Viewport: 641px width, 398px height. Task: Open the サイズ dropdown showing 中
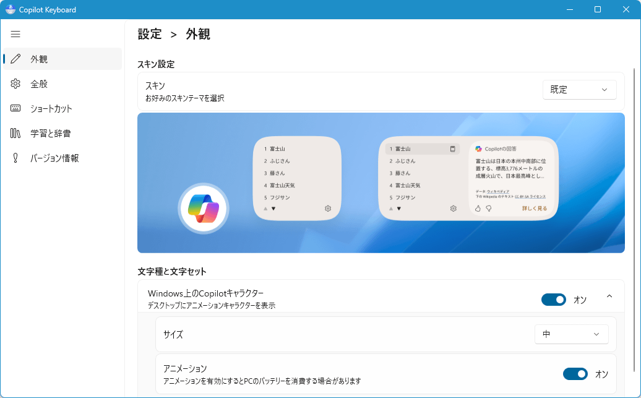pyautogui.click(x=571, y=334)
